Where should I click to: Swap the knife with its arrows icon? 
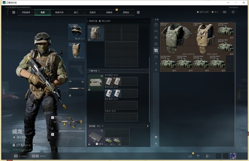(x=83, y=82)
